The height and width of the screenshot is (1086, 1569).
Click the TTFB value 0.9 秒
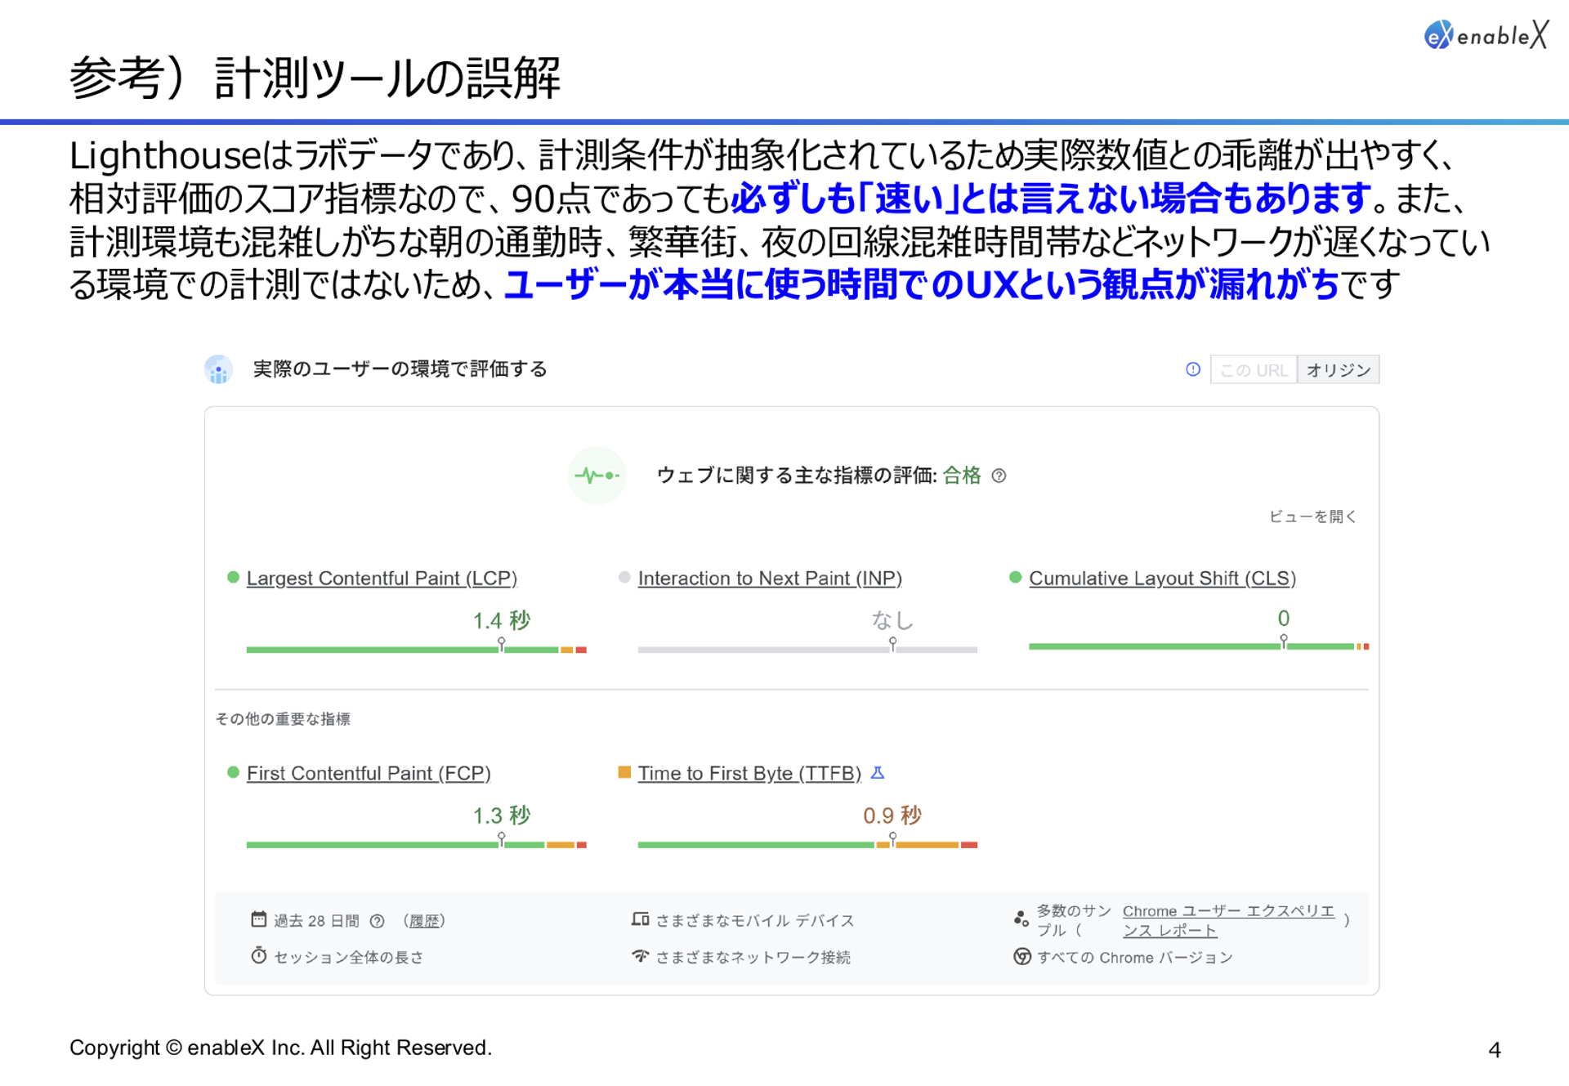pos(892,816)
